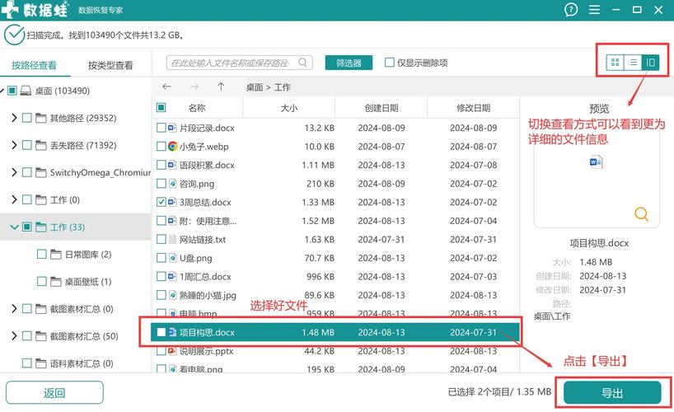Image resolution: width=674 pixels, height=412 pixels.
Task: Switch to 按类型查看 tab
Action: (110, 66)
